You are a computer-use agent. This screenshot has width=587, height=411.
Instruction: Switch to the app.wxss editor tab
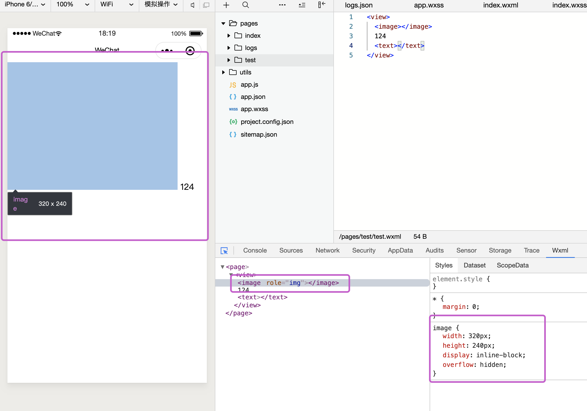429,5
